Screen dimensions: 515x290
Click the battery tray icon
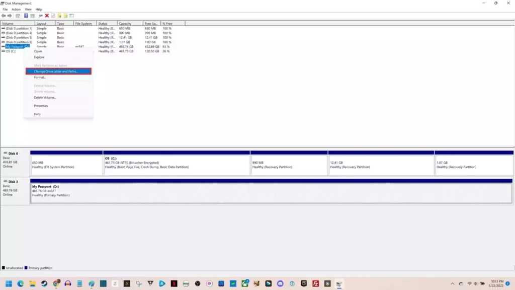point(482,284)
